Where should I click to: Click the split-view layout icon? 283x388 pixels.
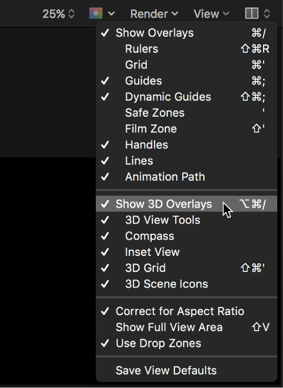pyautogui.click(x=253, y=14)
